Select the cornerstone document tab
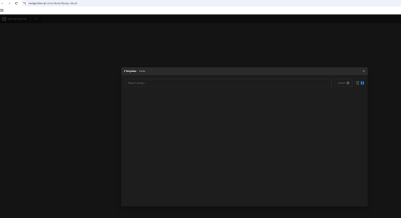 pyautogui.click(x=15, y=19)
